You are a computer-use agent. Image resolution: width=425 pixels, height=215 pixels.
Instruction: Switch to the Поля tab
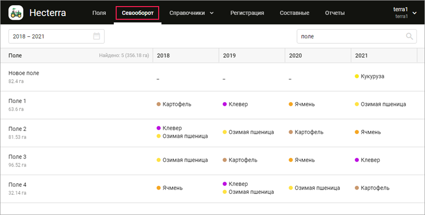99,13
